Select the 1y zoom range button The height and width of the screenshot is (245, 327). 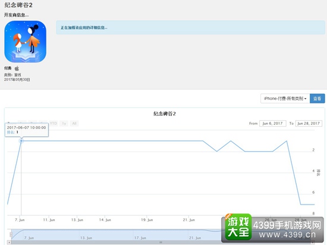(x=64, y=124)
